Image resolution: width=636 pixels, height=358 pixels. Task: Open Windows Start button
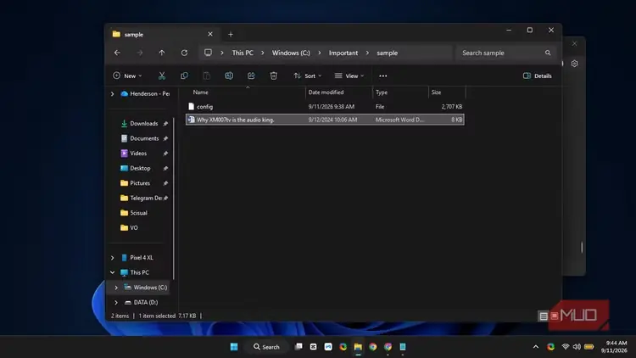pyautogui.click(x=234, y=347)
